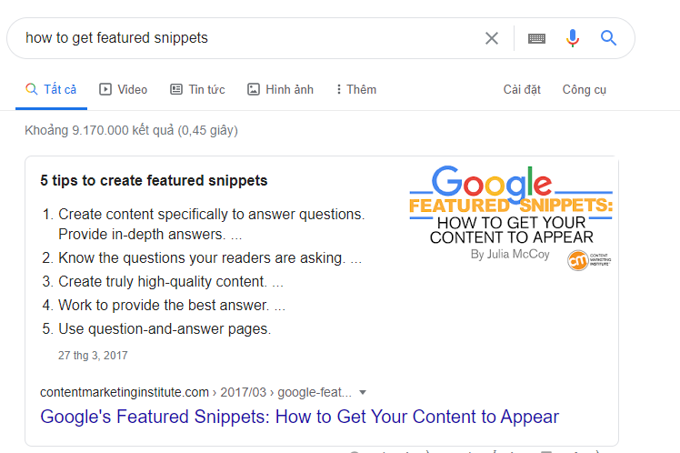Open the Google's Featured Snippets result link

[300, 418]
